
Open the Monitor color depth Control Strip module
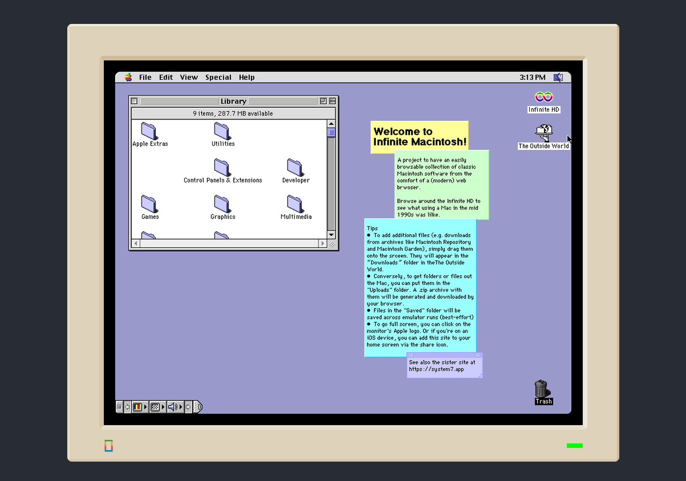[140, 407]
